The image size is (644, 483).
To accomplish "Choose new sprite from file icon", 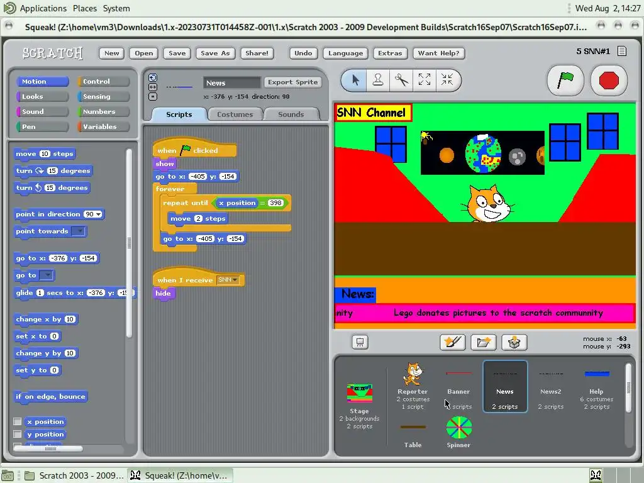I will 484,342.
